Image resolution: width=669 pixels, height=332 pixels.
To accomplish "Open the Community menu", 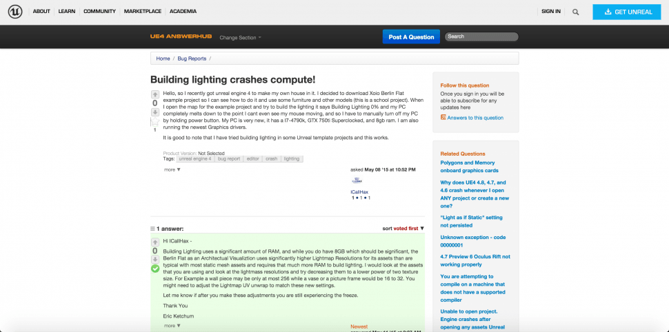I will (x=99, y=12).
